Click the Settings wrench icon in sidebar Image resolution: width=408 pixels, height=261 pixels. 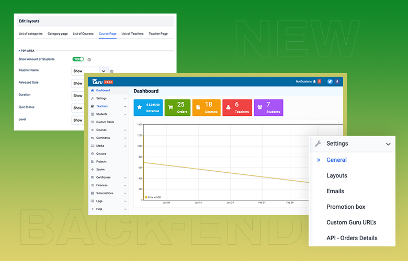93,99
